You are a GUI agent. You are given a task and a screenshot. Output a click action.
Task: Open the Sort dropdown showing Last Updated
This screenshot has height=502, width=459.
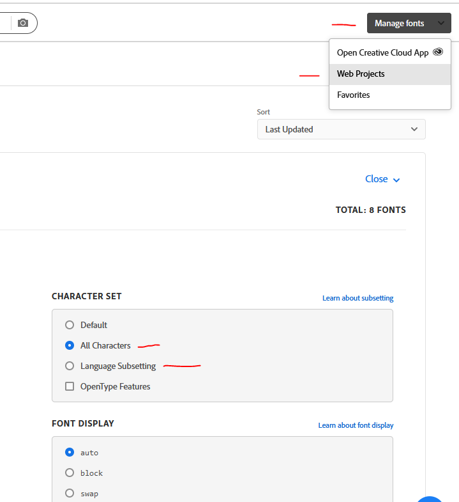[x=341, y=129]
